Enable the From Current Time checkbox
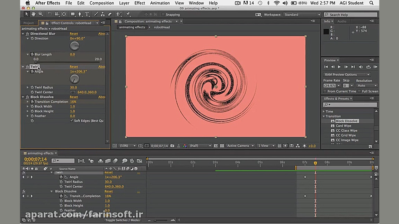This screenshot has width=399, height=224. click(x=325, y=91)
